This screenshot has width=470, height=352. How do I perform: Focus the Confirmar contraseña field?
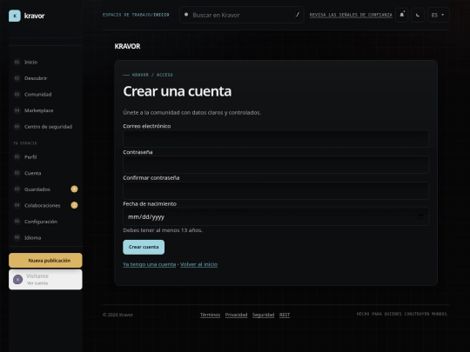(x=276, y=190)
